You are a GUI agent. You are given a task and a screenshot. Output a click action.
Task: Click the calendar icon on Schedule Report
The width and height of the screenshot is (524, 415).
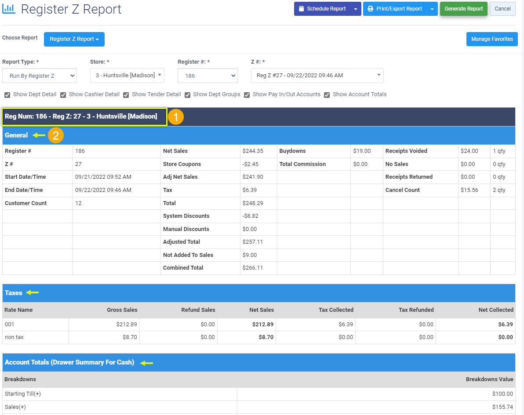click(x=302, y=9)
